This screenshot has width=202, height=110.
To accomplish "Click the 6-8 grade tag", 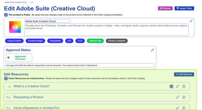I will [69, 41].
